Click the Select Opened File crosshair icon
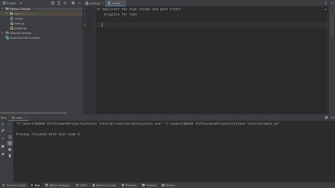This screenshot has height=188, width=335. pyautogui.click(x=52, y=3)
